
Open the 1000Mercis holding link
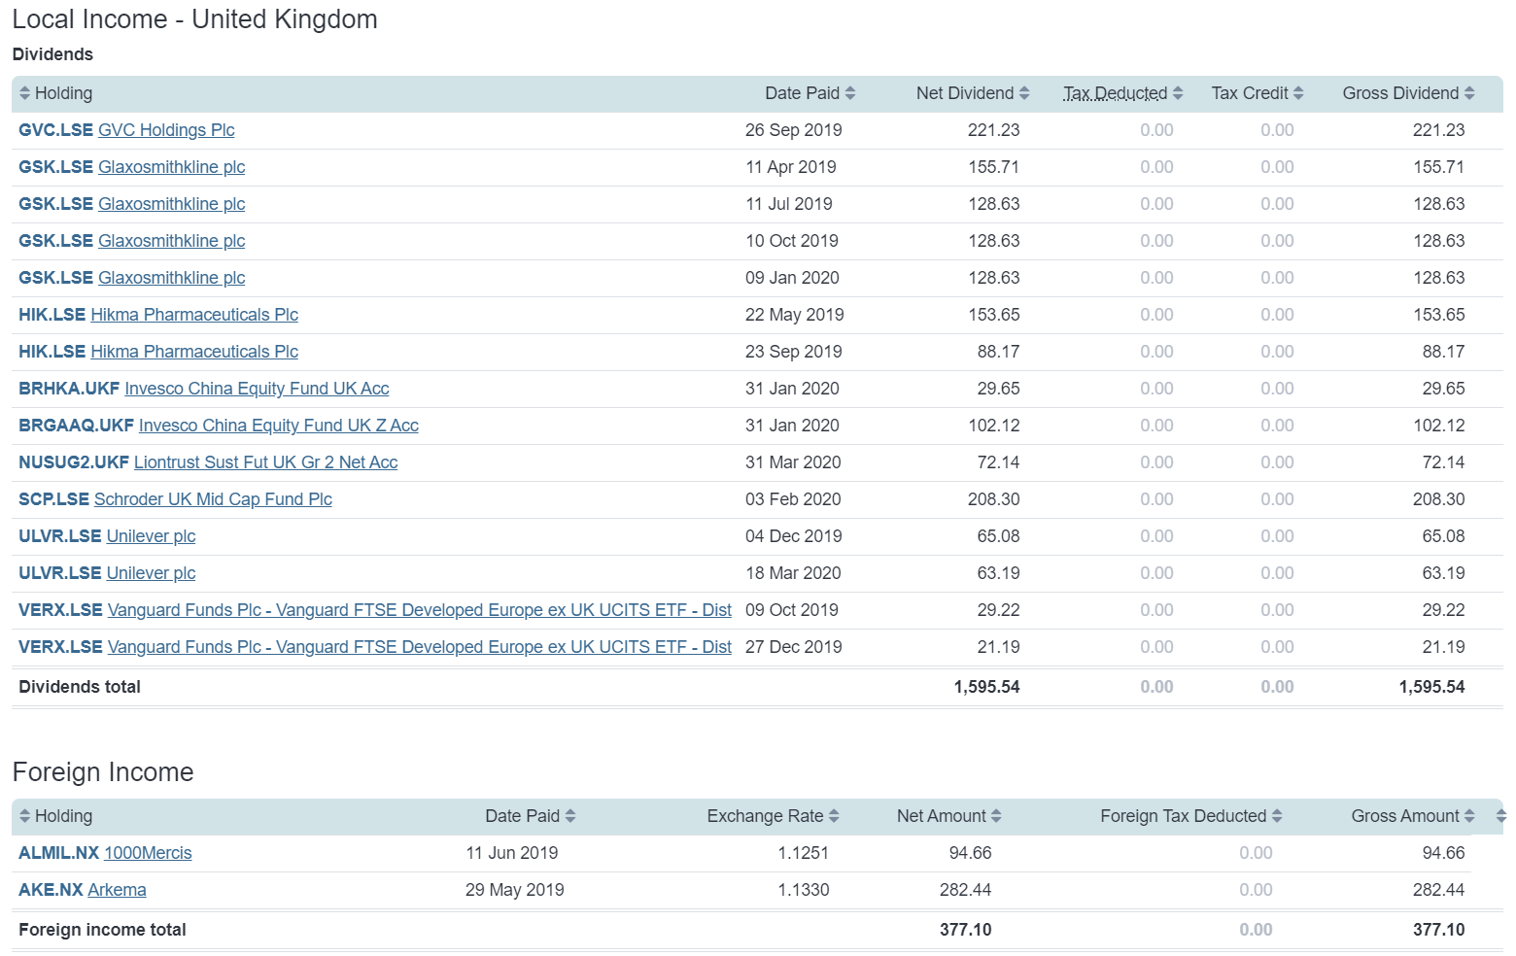pos(148,853)
